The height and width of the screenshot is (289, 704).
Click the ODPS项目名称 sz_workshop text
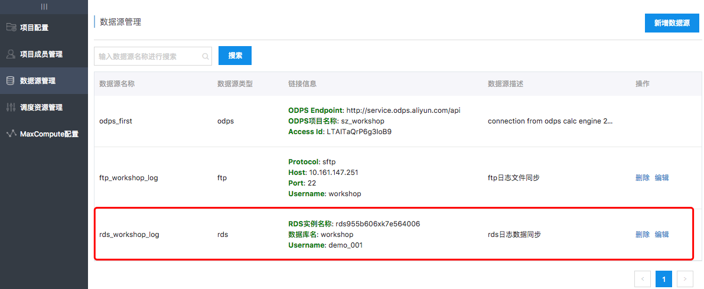click(x=336, y=121)
